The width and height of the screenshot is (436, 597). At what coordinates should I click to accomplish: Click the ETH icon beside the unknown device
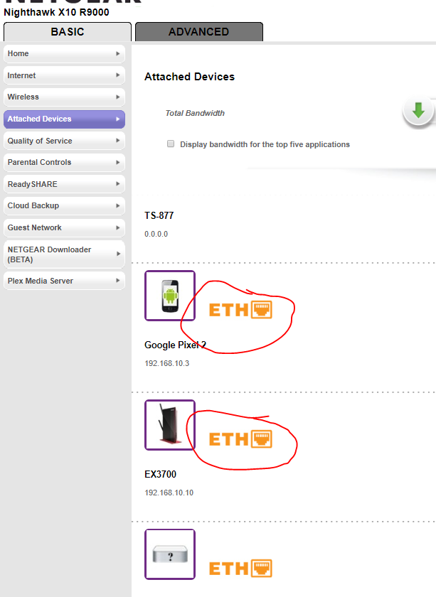coord(240,568)
